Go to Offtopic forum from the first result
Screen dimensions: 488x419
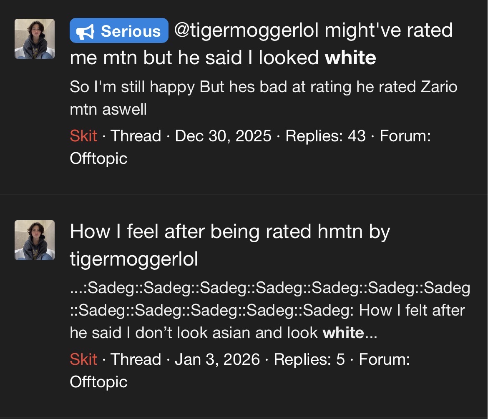point(98,158)
